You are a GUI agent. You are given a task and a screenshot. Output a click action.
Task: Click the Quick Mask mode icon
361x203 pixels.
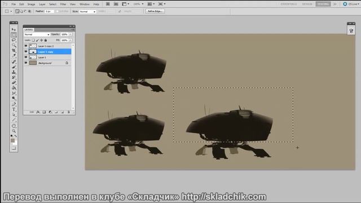pos(14,148)
